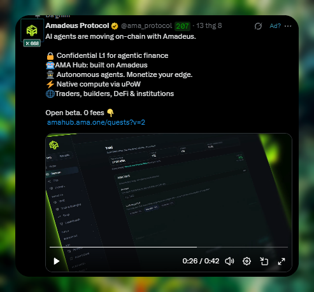Click the line 'AMA Hub: built on Amadeus'

tap(101, 65)
